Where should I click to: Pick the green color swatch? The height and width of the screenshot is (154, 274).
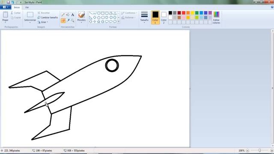[x=197, y=13]
